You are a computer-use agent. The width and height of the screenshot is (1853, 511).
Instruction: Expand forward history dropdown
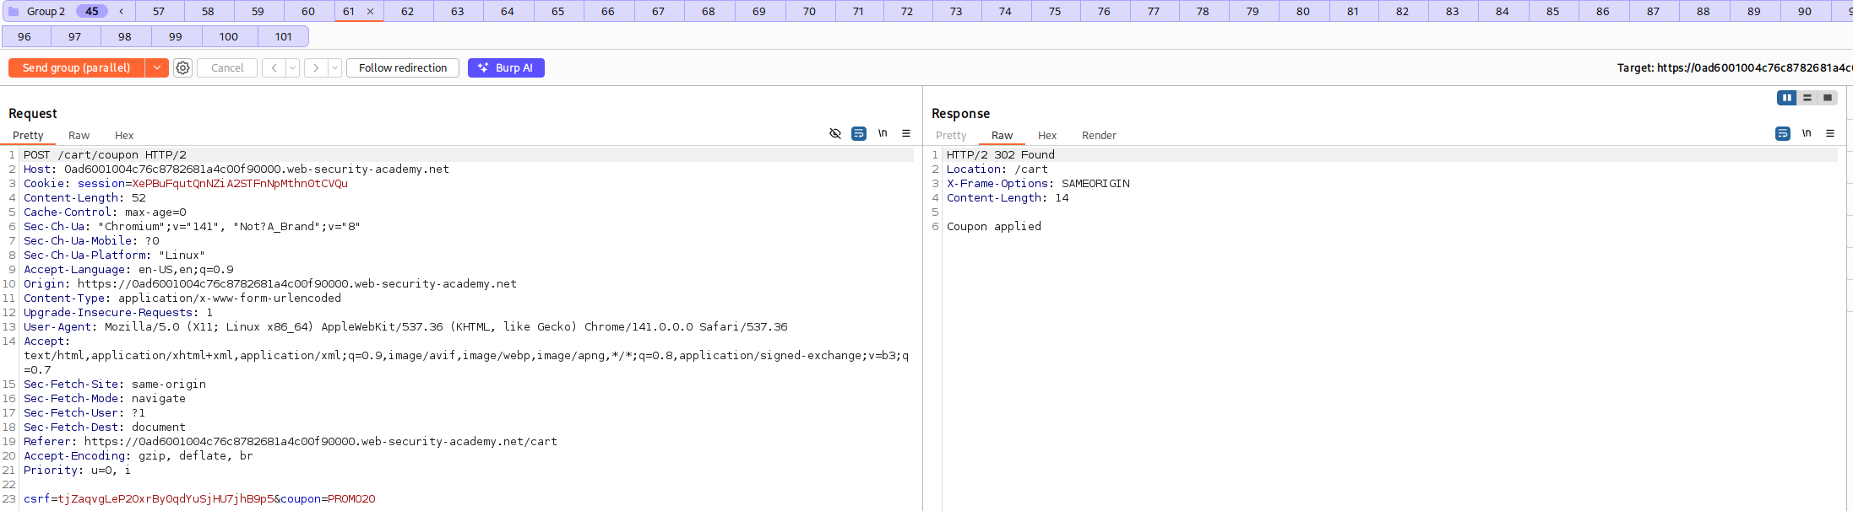(335, 67)
